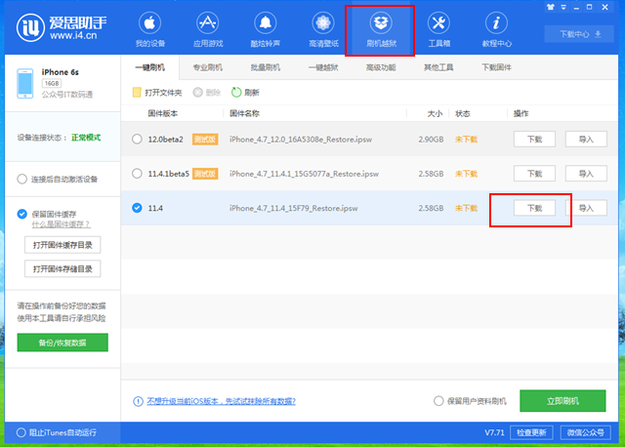Open the 工具箱 toolbox

438,28
